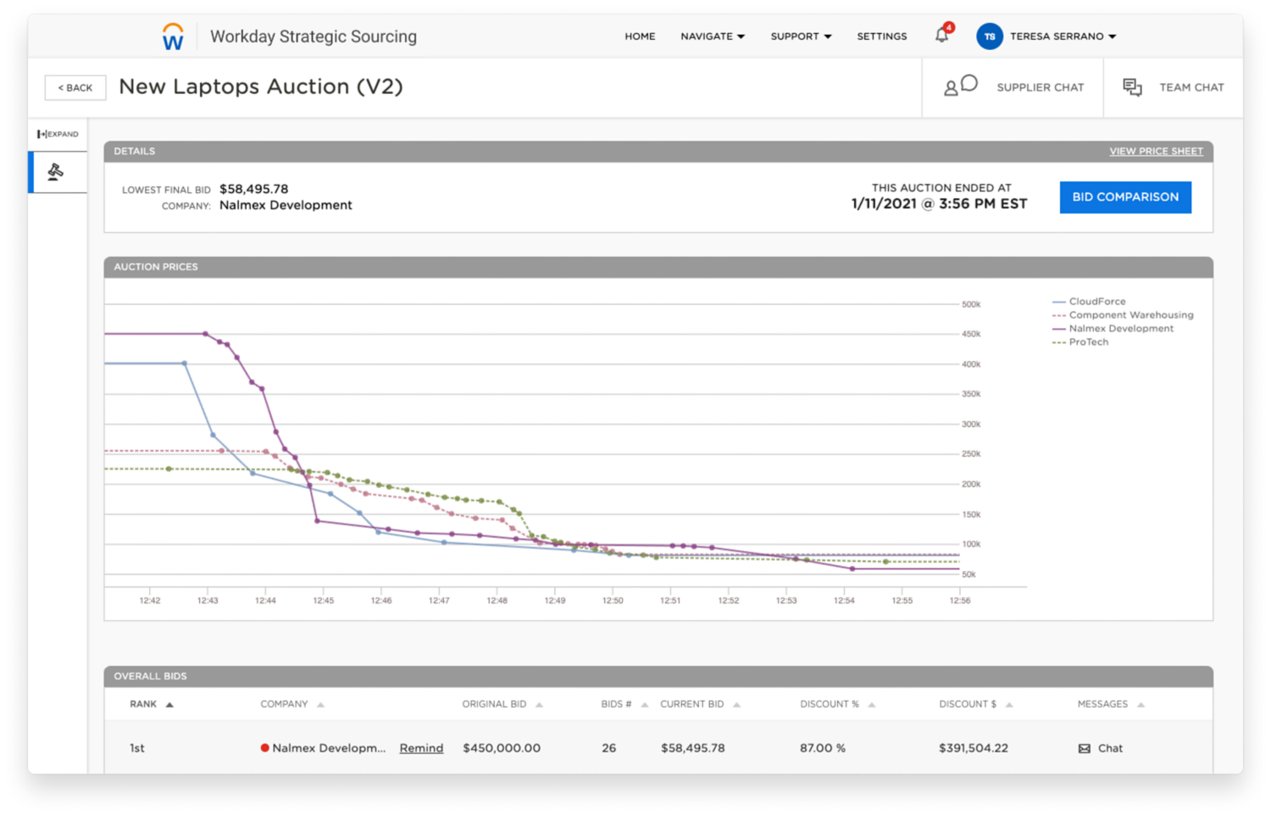
Task: Click the 500k price axis label
Action: click(x=971, y=304)
